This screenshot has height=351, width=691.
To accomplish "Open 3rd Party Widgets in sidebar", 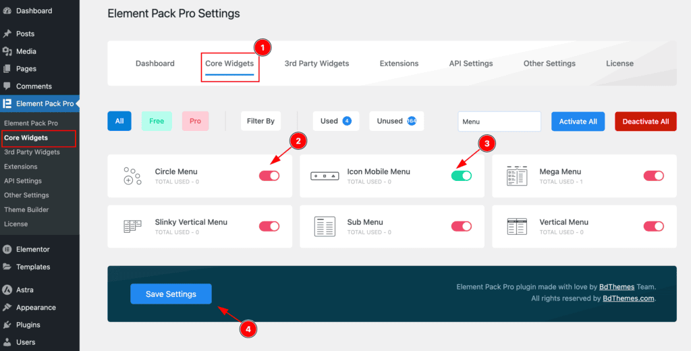I will pos(32,152).
